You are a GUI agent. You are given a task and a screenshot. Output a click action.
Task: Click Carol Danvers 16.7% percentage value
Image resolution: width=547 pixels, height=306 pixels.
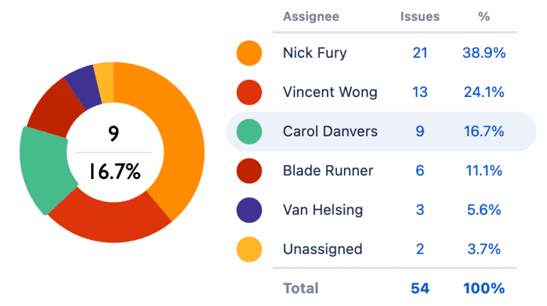484,131
